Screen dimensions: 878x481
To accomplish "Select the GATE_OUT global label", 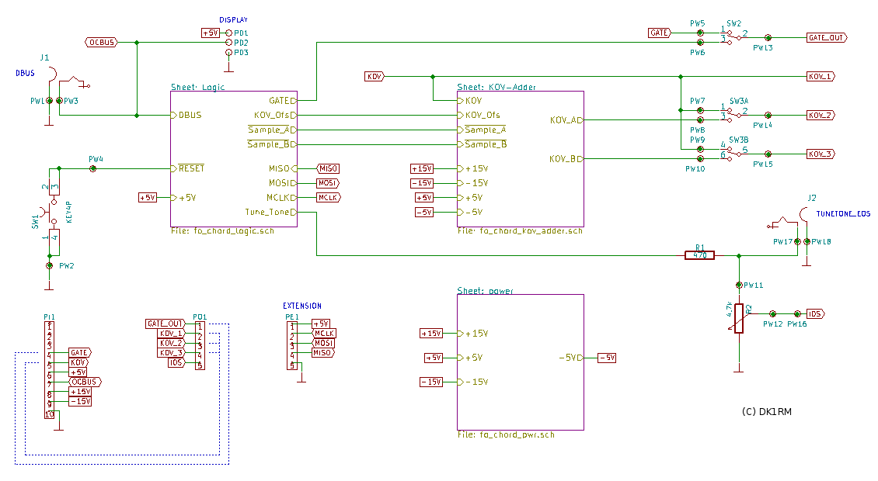I will (826, 37).
